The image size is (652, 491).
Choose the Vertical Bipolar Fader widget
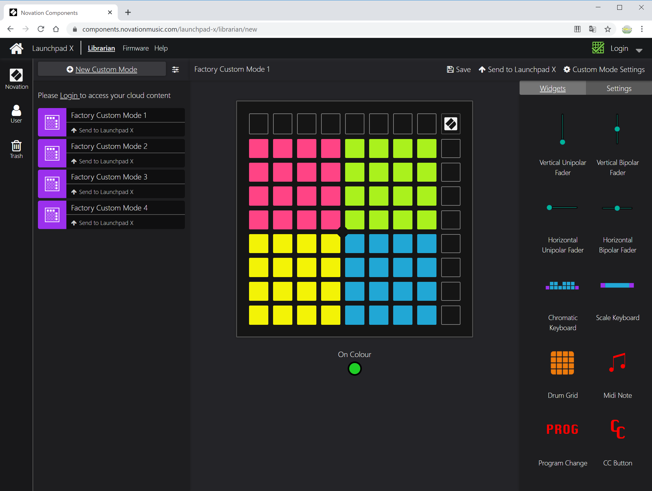617,130
